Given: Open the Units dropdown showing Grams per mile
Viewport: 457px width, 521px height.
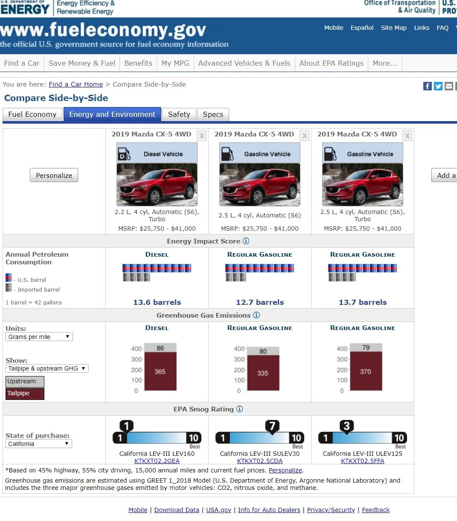Looking at the screenshot, I should click(39, 337).
